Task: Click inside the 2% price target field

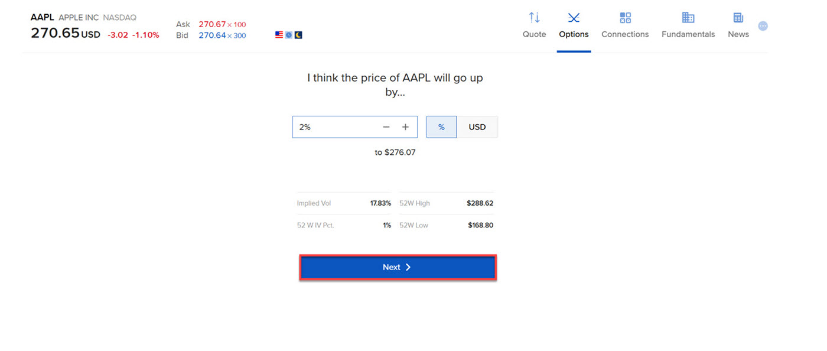Action: (x=331, y=126)
